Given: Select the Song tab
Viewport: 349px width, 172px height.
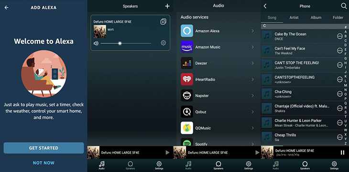Looking at the screenshot, I should click(x=272, y=18).
